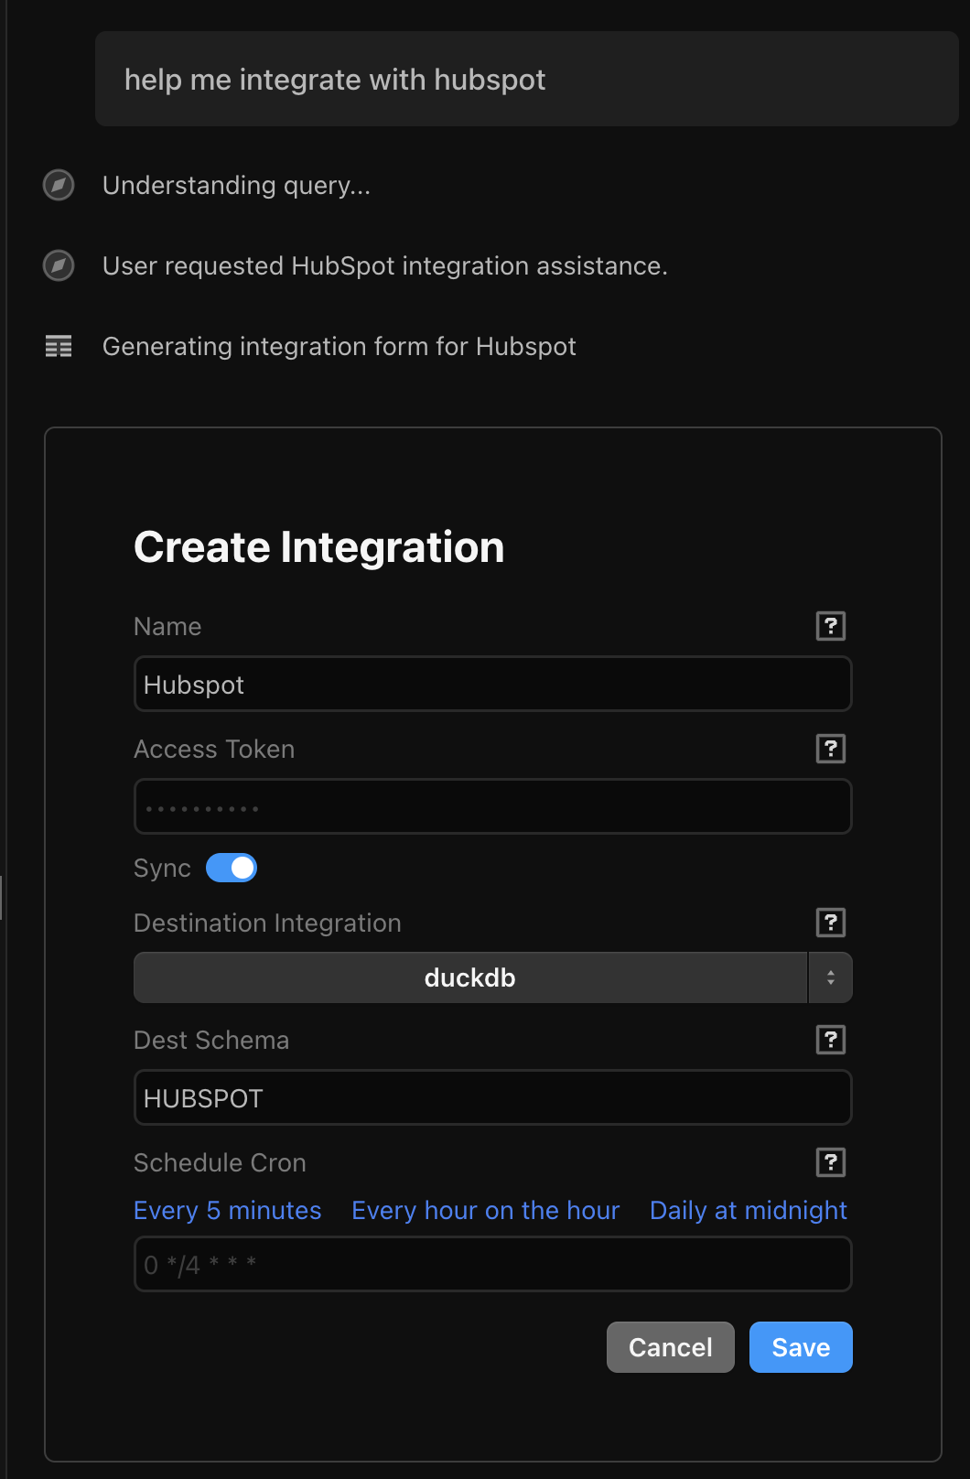This screenshot has height=1479, width=970.
Task: Choose the Every hour on the hour preset
Action: 485,1210
